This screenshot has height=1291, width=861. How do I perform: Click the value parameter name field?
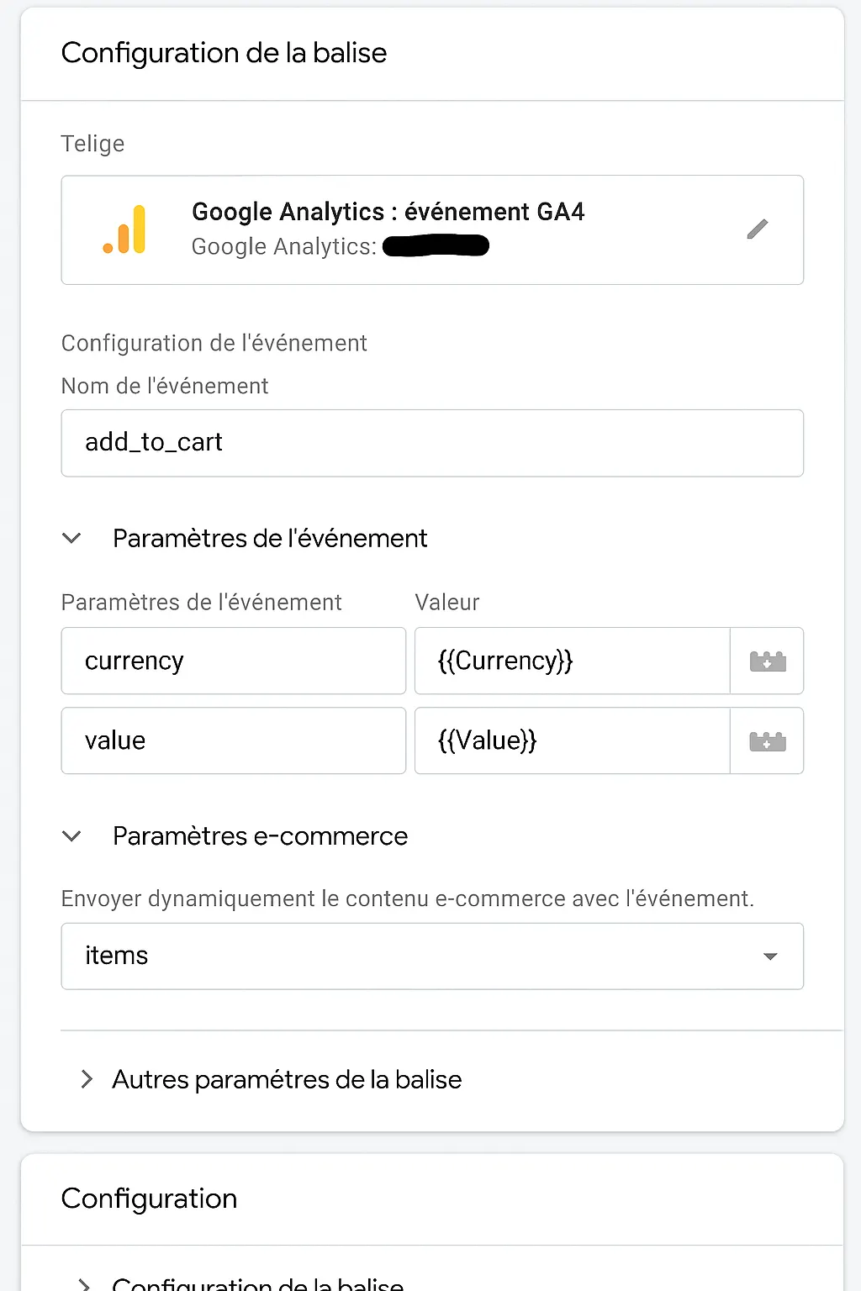pos(234,740)
